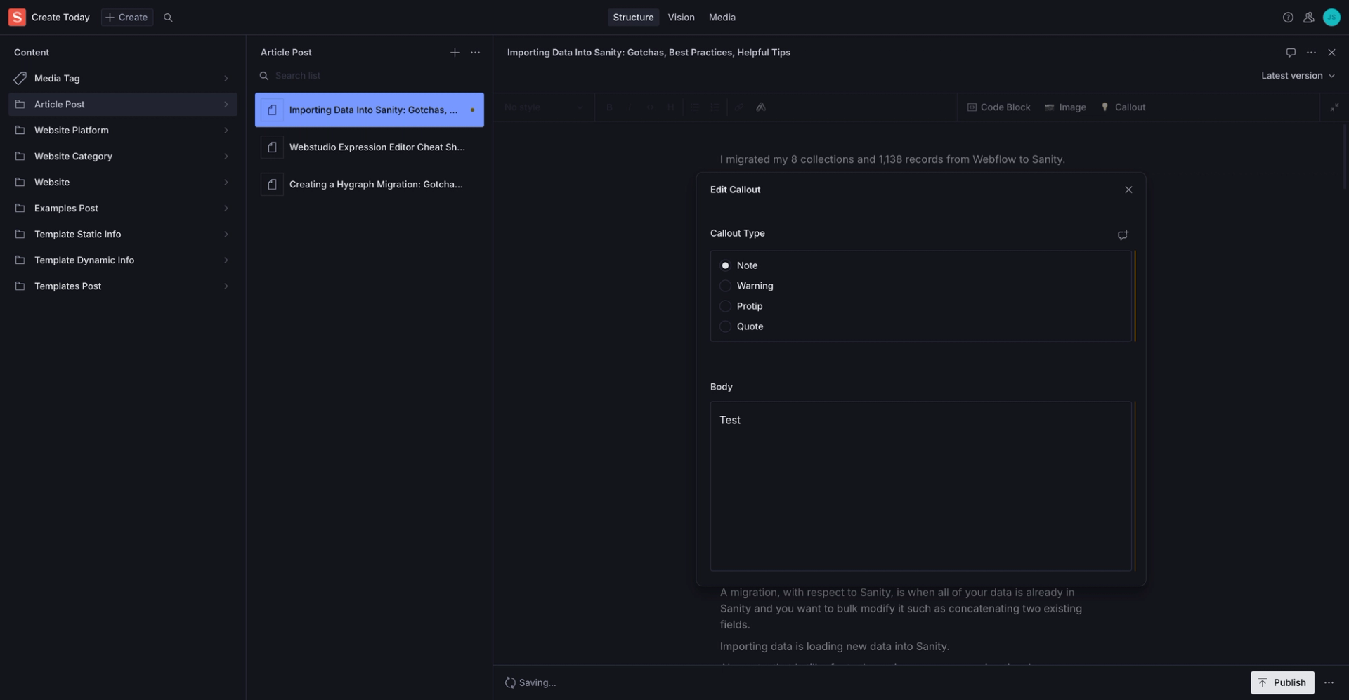Open Article Post in Content list
1349x700 pixels.
(123, 105)
